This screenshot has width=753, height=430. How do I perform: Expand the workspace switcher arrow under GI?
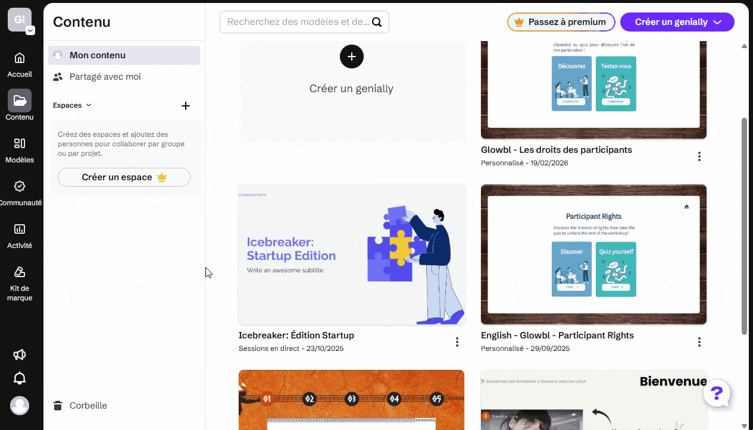pos(30,31)
